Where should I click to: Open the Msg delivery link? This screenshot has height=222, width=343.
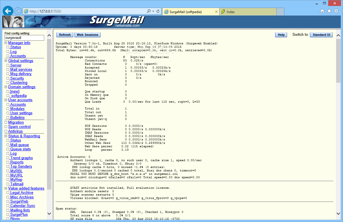[21, 74]
